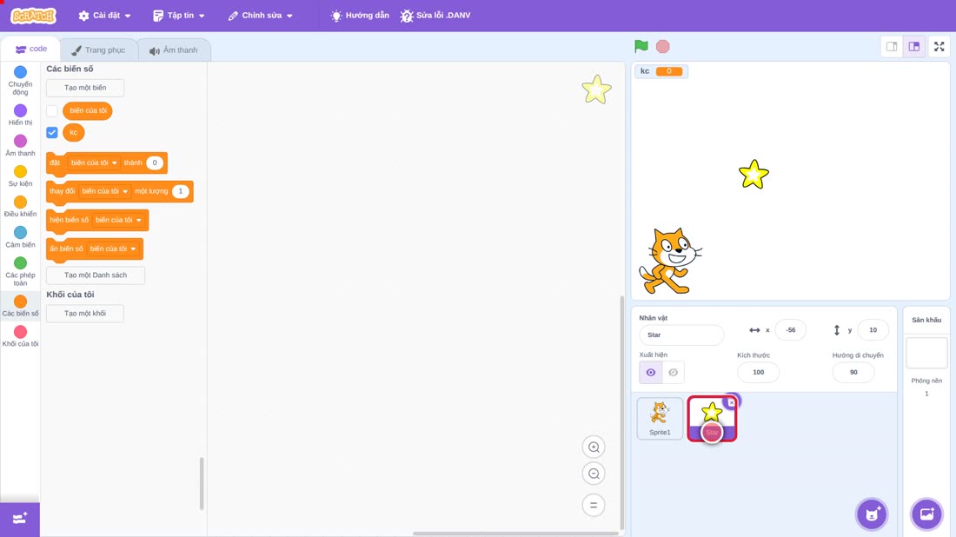This screenshot has height=537, width=956.
Task: Delete the Star sprite with x
Action: click(x=731, y=402)
